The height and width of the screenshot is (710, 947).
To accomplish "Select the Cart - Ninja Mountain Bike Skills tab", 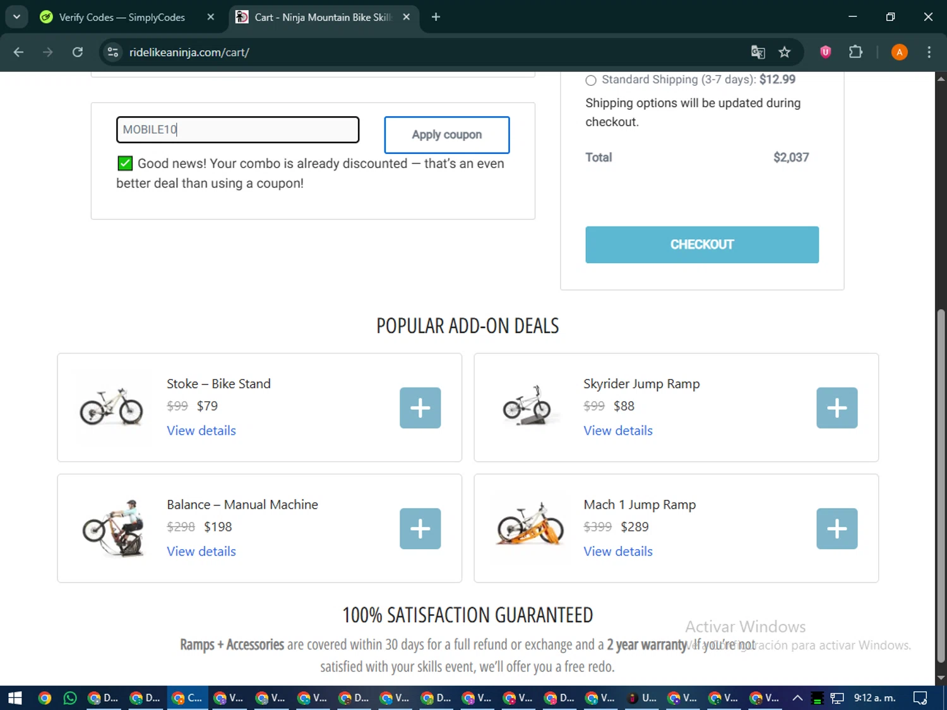I will click(x=323, y=17).
